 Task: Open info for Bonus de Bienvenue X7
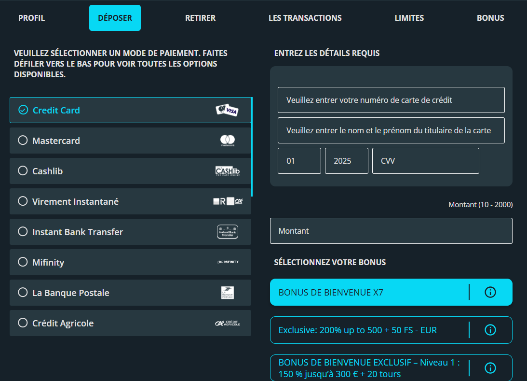tap(490, 292)
